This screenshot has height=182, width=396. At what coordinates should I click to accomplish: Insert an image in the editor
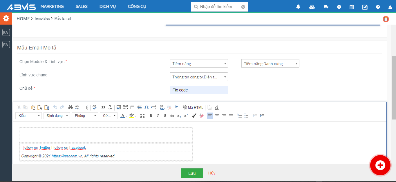click(x=119, y=107)
